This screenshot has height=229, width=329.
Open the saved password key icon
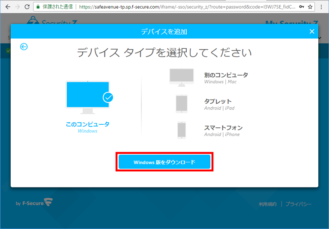coord(302,7)
